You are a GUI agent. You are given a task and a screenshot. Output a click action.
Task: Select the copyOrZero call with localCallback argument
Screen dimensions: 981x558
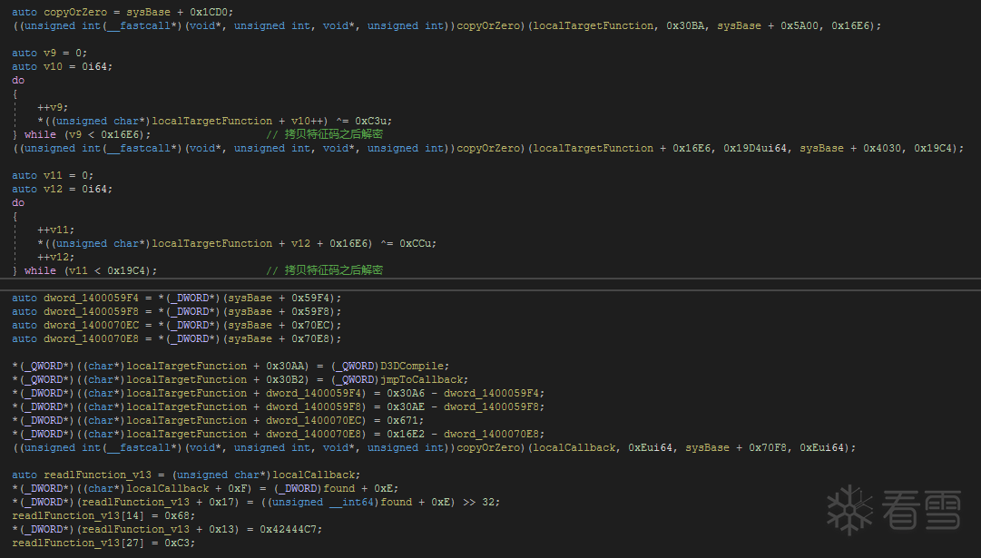pyautogui.click(x=434, y=448)
